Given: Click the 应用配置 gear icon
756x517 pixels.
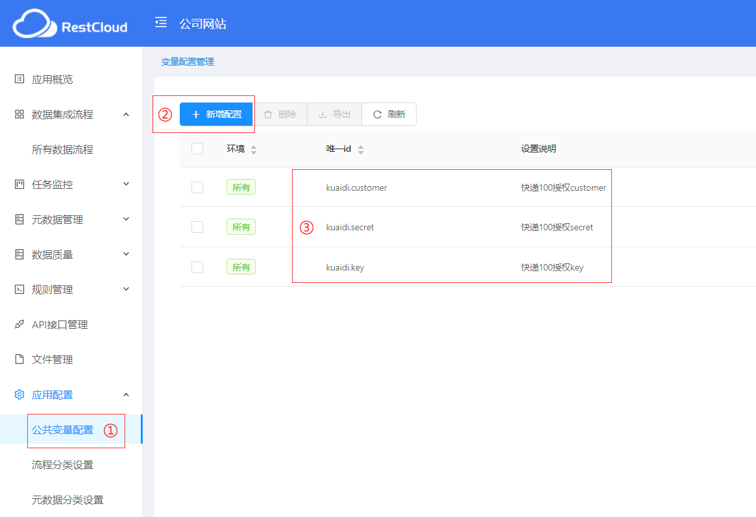Looking at the screenshot, I should pos(19,394).
